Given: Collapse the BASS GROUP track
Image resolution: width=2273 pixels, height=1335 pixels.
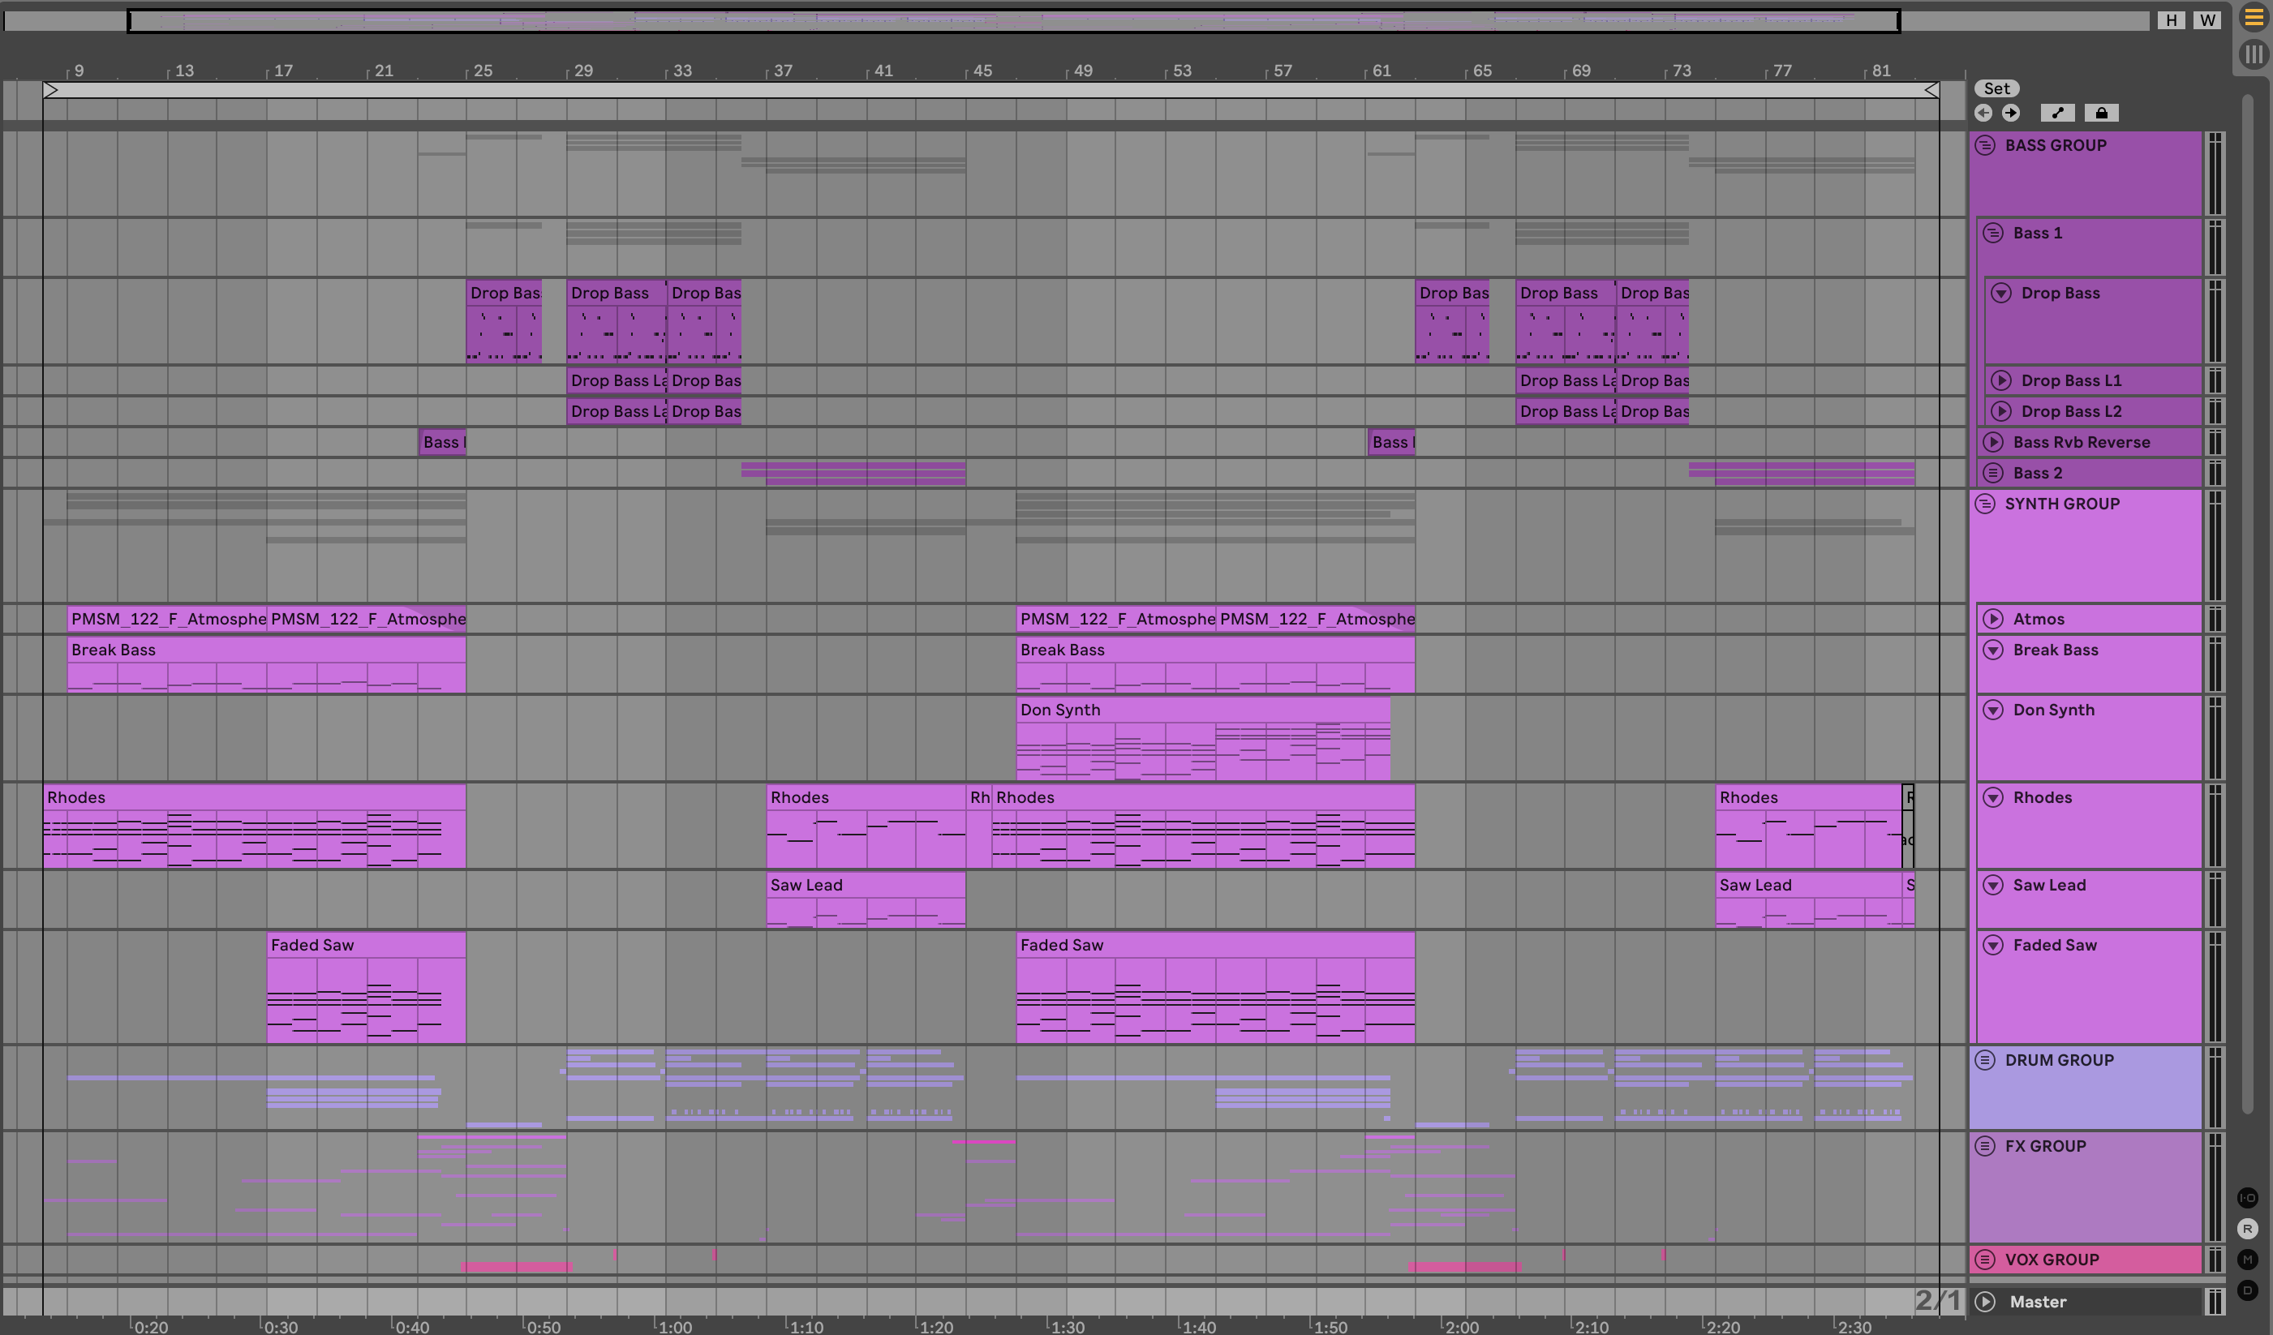Looking at the screenshot, I should pyautogui.click(x=1985, y=145).
